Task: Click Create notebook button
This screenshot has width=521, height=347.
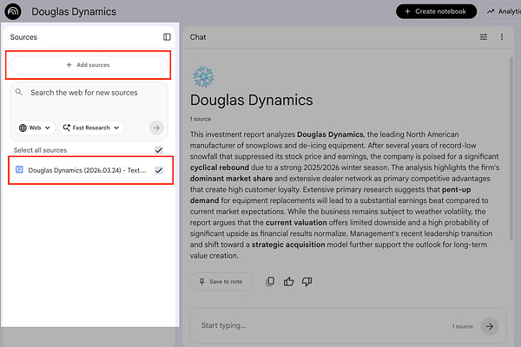Action: (x=436, y=11)
